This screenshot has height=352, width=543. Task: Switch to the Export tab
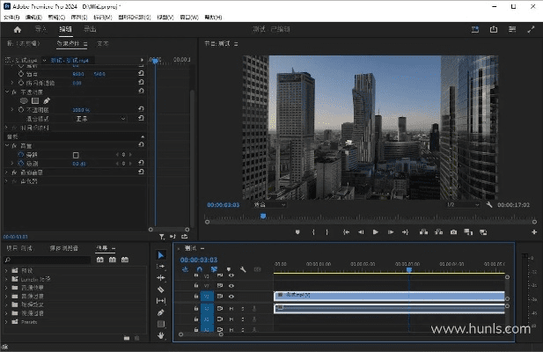[90, 29]
